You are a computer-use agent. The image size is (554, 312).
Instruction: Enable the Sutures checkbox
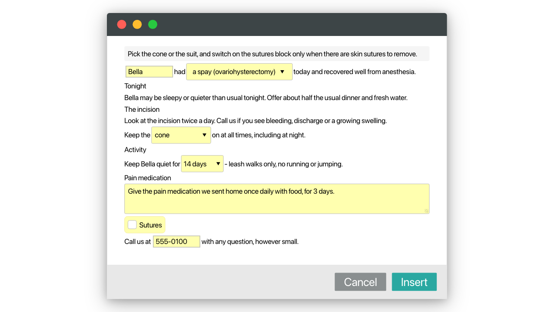pos(132,224)
